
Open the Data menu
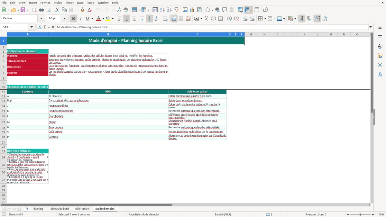click(x=80, y=3)
